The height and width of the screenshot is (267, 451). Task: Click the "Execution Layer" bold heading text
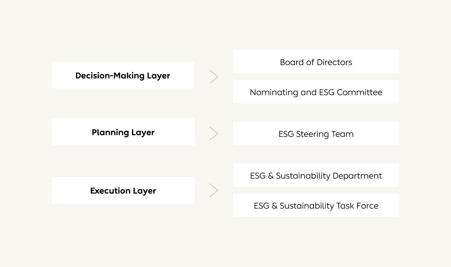coord(123,191)
